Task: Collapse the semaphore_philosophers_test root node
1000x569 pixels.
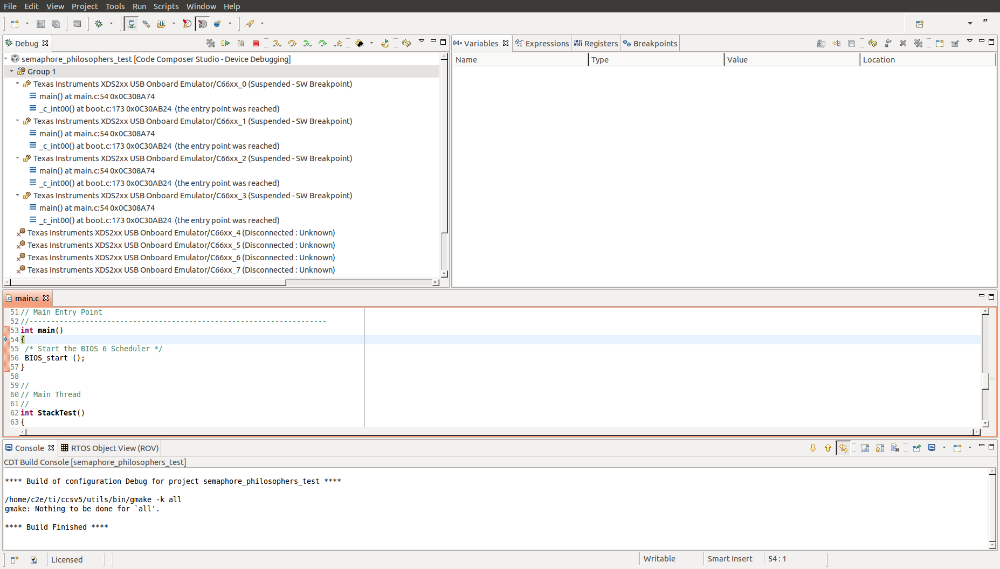Action: click(x=5, y=59)
